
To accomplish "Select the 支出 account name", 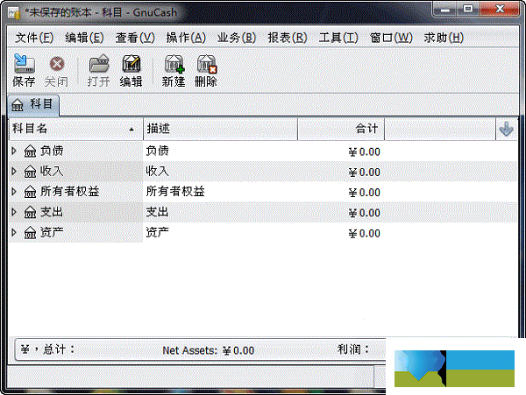I will 52,212.
